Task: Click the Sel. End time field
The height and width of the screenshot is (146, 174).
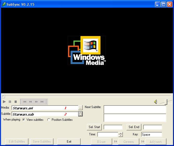Action: tap(153, 127)
